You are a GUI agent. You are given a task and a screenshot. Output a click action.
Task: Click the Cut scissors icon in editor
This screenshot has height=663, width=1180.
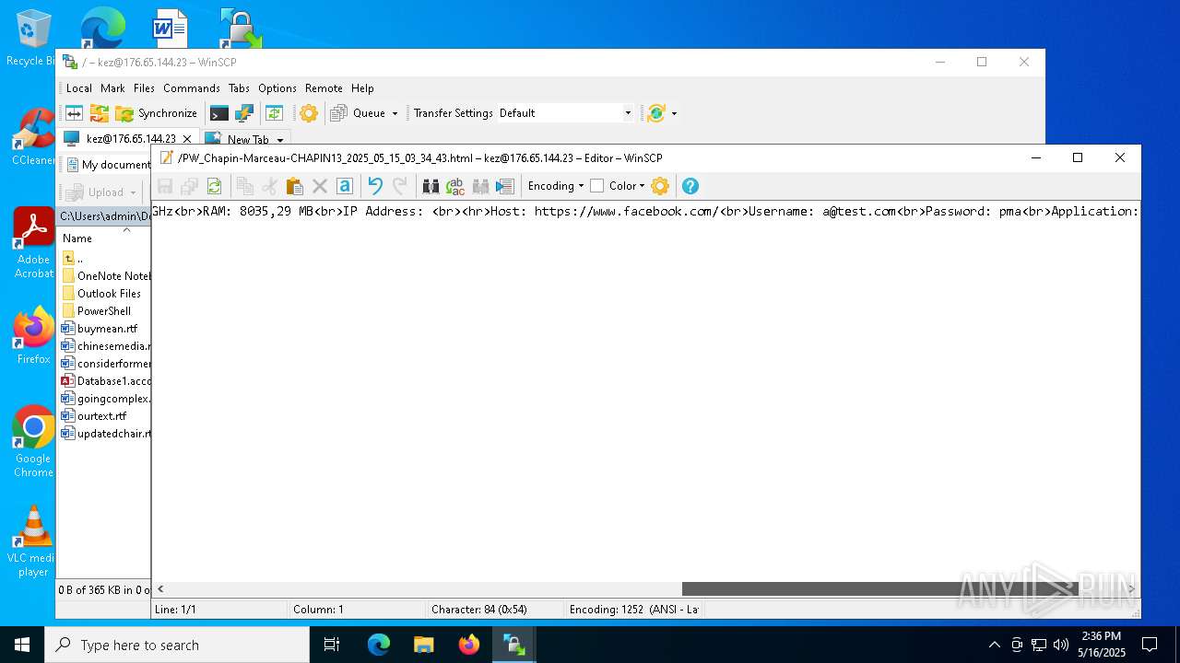(x=270, y=186)
